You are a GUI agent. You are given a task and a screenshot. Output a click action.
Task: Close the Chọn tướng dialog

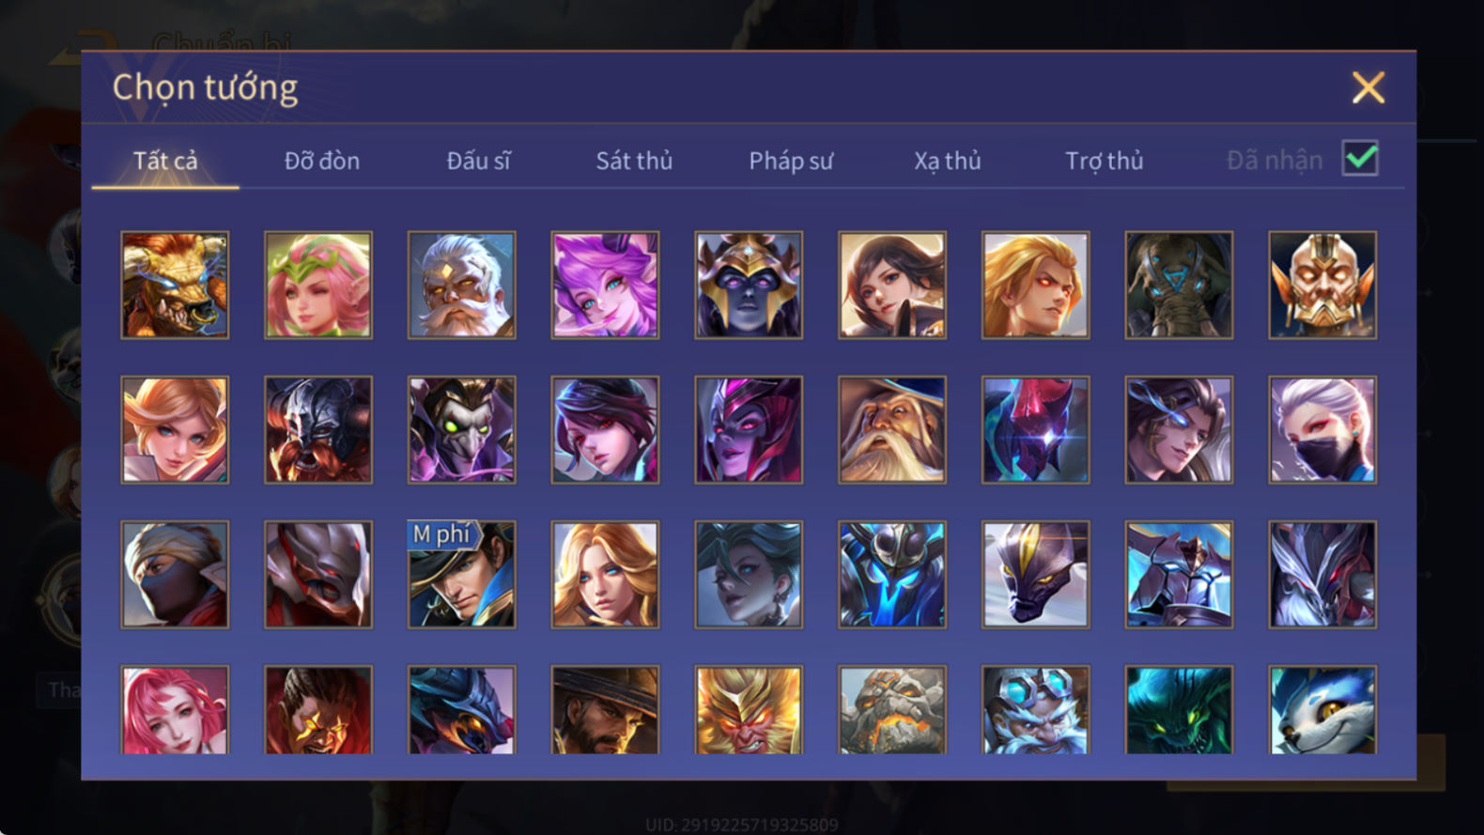coord(1368,87)
